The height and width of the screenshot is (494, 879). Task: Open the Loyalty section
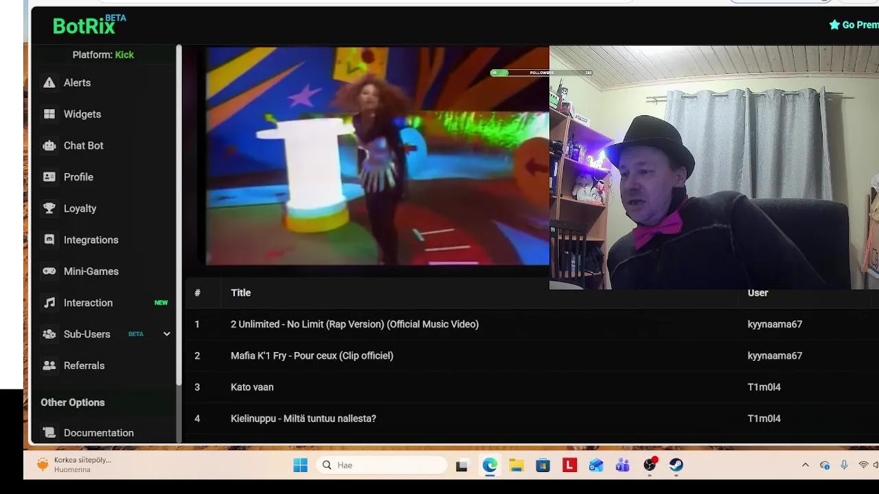[x=80, y=209]
